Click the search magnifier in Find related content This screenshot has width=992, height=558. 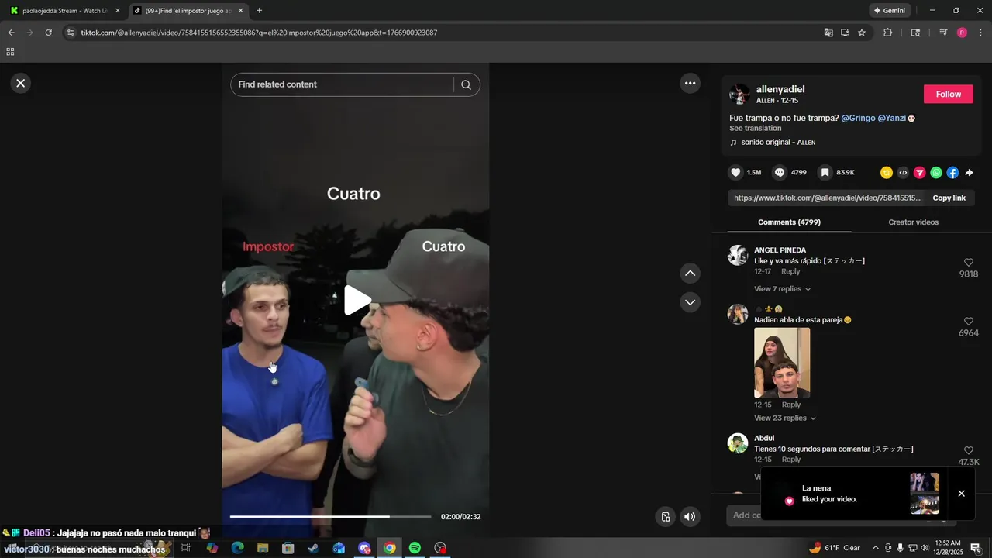(x=466, y=84)
